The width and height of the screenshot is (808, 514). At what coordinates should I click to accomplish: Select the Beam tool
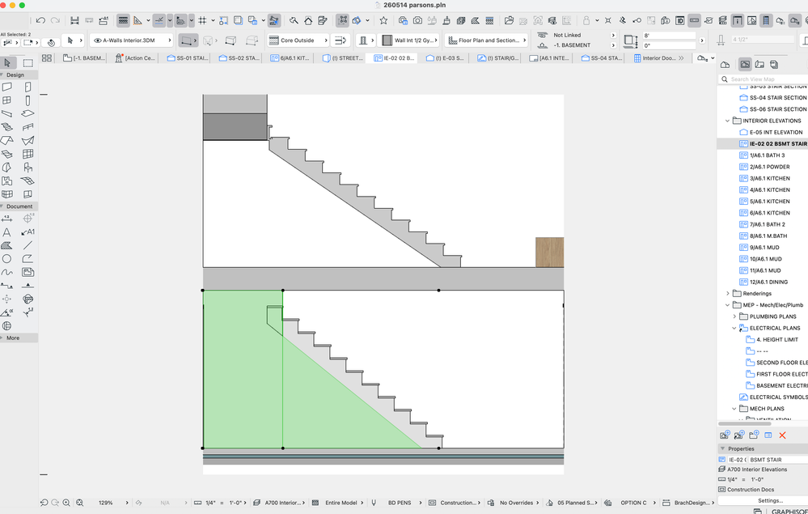7,113
